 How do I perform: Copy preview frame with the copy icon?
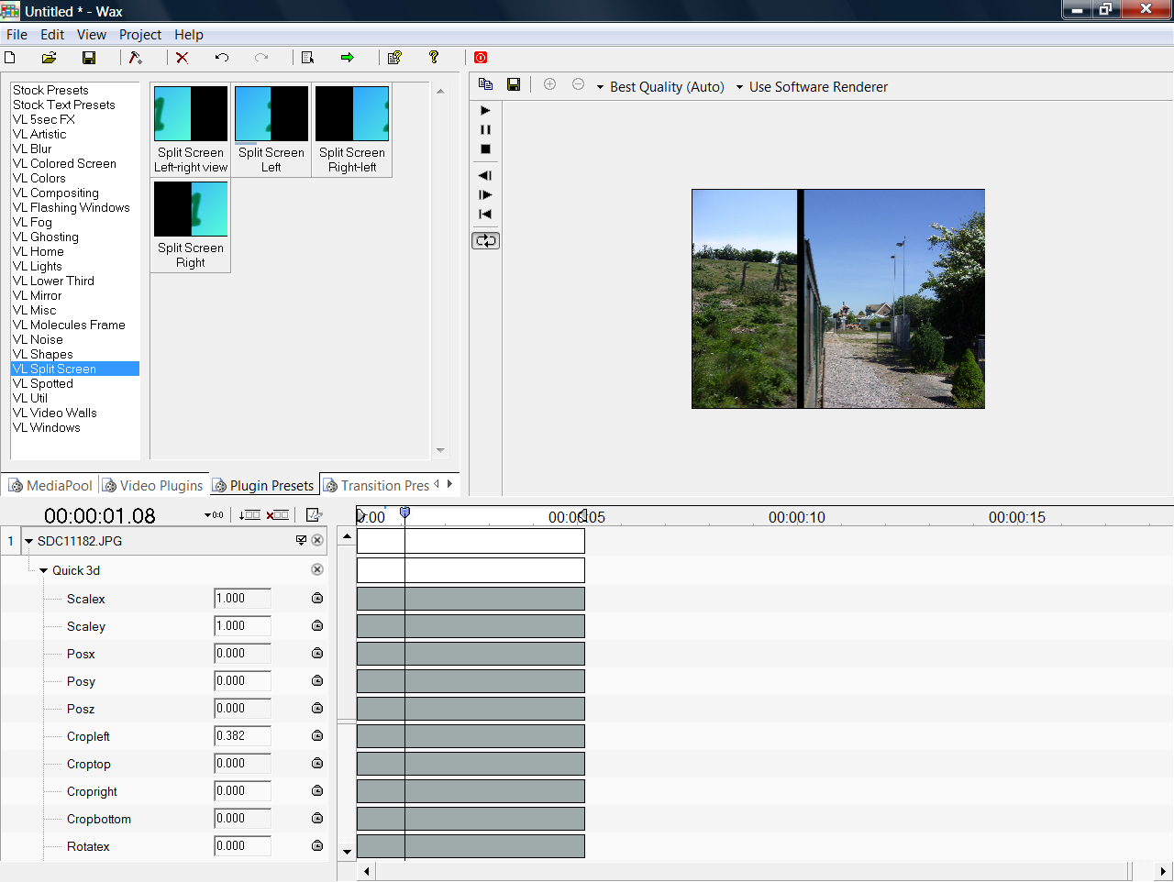click(x=486, y=84)
